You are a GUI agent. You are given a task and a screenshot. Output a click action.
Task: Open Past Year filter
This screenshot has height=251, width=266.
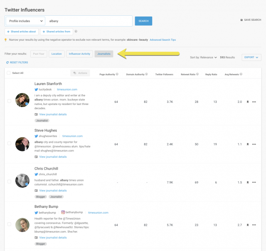(x=39, y=54)
